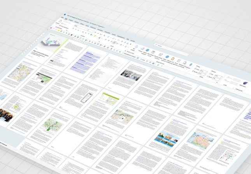Click the sort A-Z icon
Image resolution: width=251 pixels, height=174 pixels.
[x=128, y=43]
